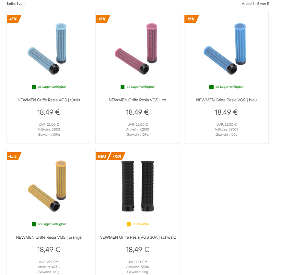This screenshot has width=293, height=275.
Task: Open the schwarz Resia VGS 30A grips image
Action: click(138, 186)
